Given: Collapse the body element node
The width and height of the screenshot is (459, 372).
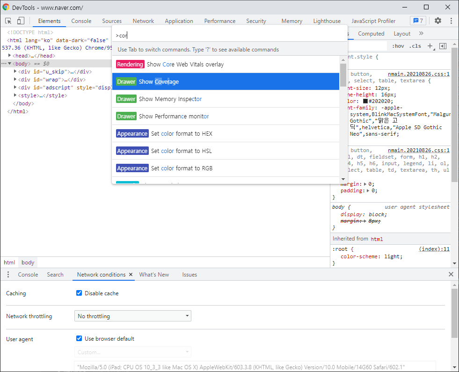Looking at the screenshot, I should (x=10, y=64).
